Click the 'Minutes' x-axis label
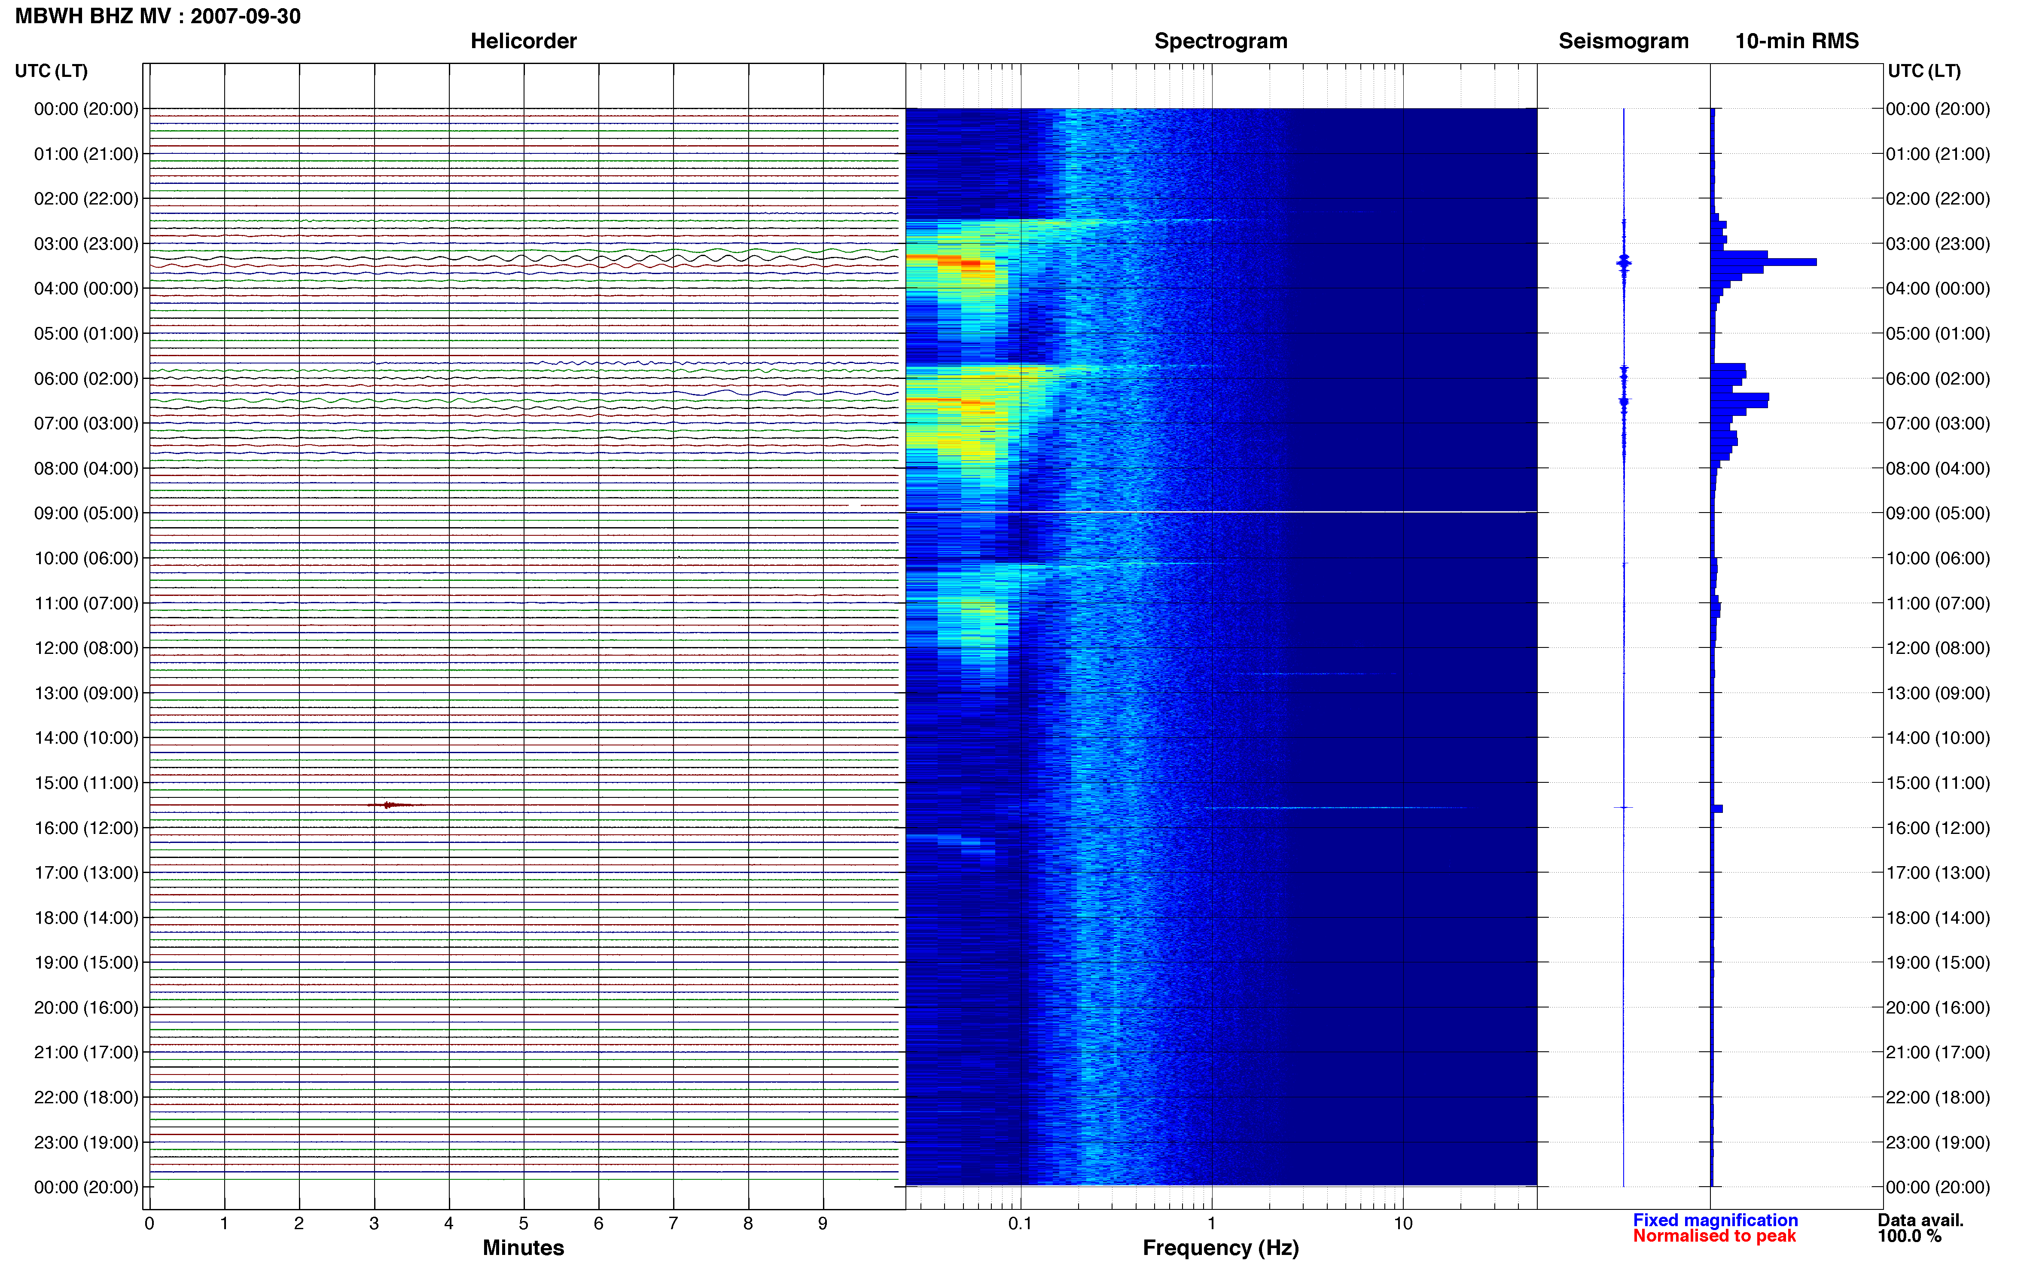 coord(524,1248)
